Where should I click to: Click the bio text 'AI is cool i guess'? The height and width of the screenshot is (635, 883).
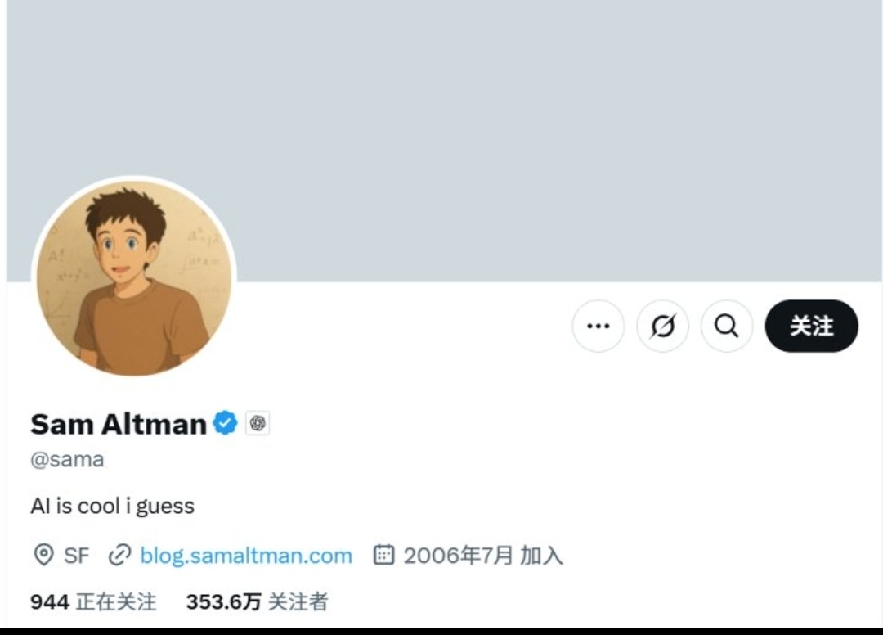tap(113, 506)
